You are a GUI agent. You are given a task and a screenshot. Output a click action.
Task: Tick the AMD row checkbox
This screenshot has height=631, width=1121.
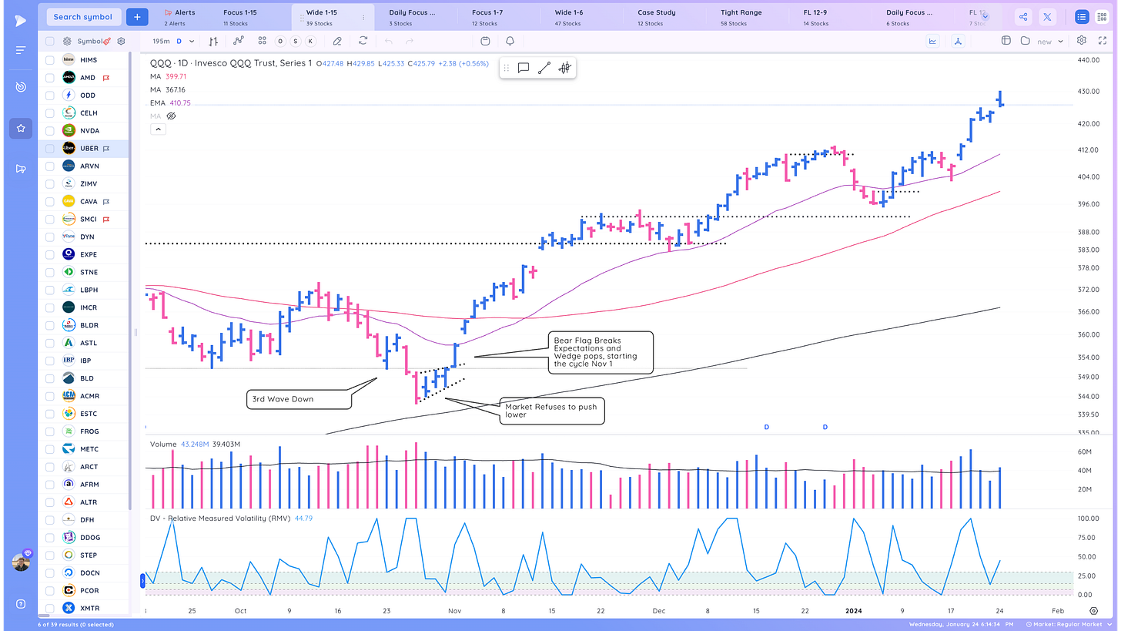(50, 78)
